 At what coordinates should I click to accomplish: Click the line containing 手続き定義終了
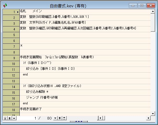(x=31, y=108)
